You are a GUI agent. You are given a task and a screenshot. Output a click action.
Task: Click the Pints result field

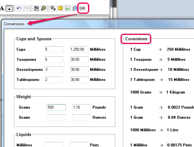pyautogui.click(x=79, y=144)
